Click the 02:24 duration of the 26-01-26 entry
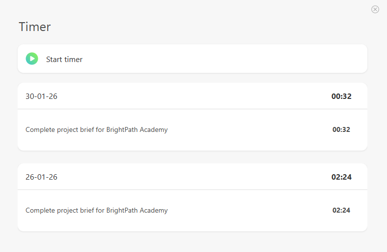Viewport: 387px width, 252px height. click(x=341, y=211)
